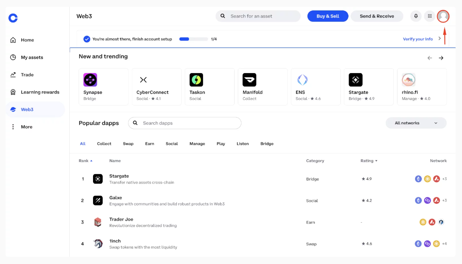Sort the table by Rank
Image resolution: width=462 pixels, height=264 pixels.
(85, 160)
